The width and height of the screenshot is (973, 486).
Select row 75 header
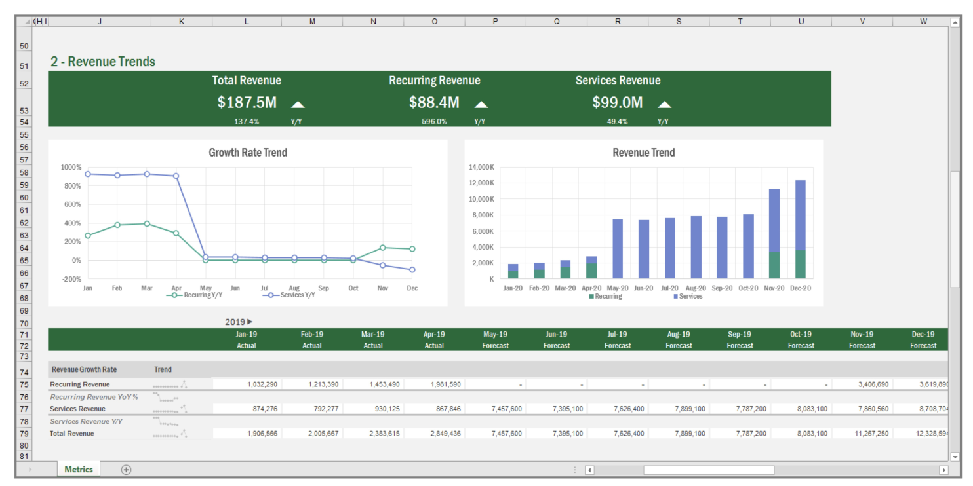[24, 384]
